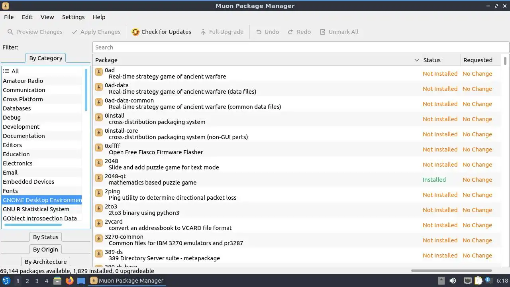This screenshot has width=510, height=287.
Task: Click the 2048-qt package icon
Action: pos(99,178)
